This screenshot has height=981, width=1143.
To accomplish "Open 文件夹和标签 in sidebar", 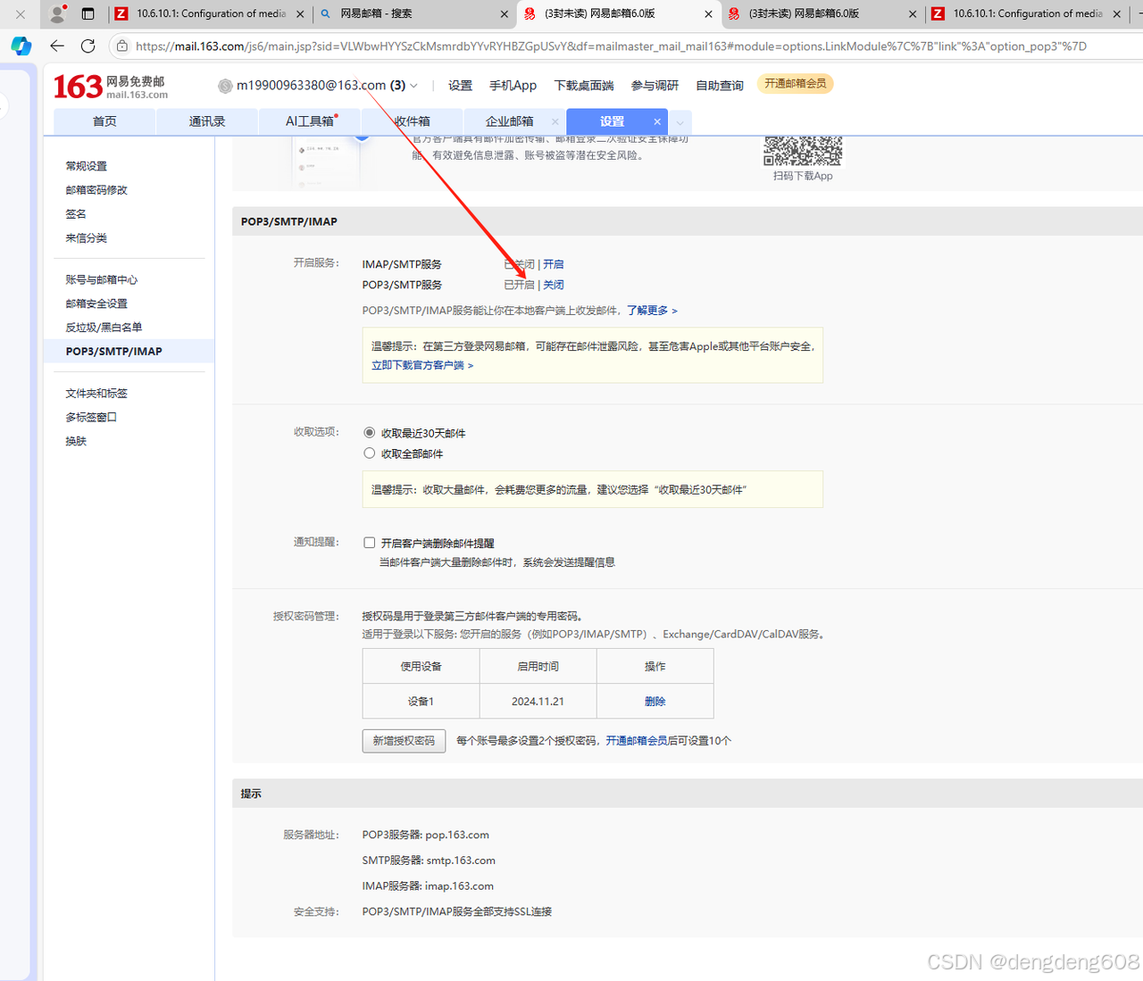I will pos(96,394).
